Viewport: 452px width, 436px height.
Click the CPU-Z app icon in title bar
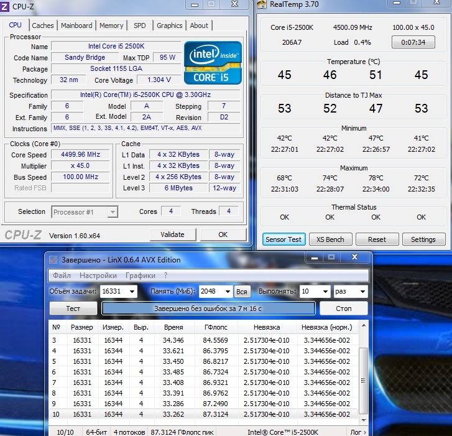(x=4, y=6)
